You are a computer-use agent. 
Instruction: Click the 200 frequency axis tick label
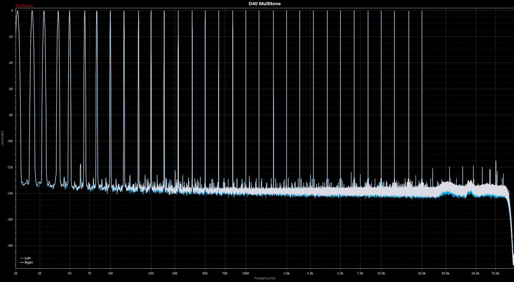tap(151, 273)
